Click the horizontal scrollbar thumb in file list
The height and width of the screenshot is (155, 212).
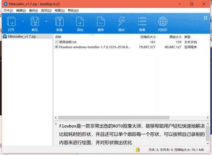(x=114, y=118)
